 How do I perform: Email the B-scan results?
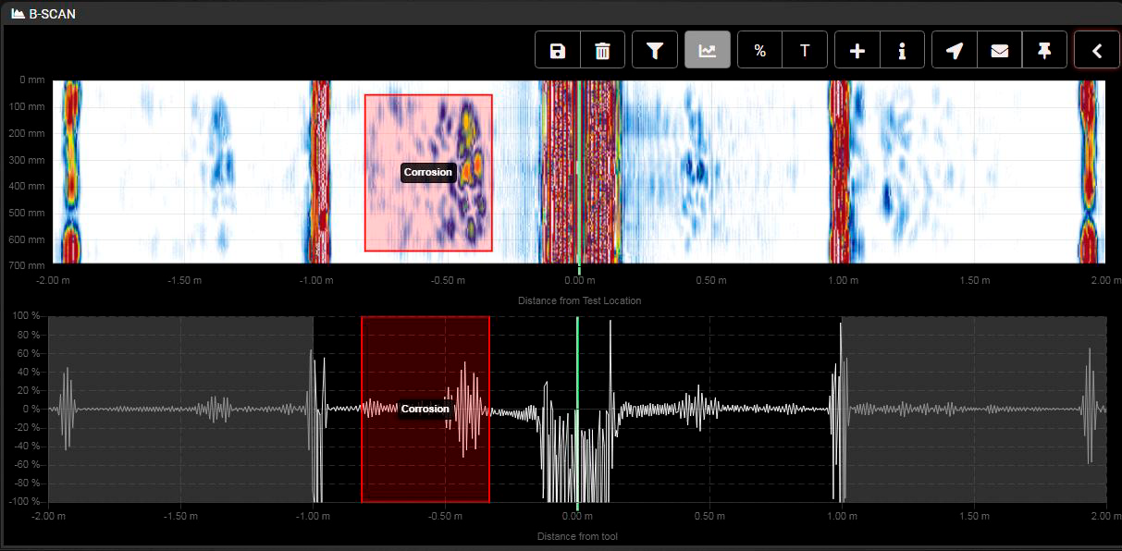(x=1000, y=49)
